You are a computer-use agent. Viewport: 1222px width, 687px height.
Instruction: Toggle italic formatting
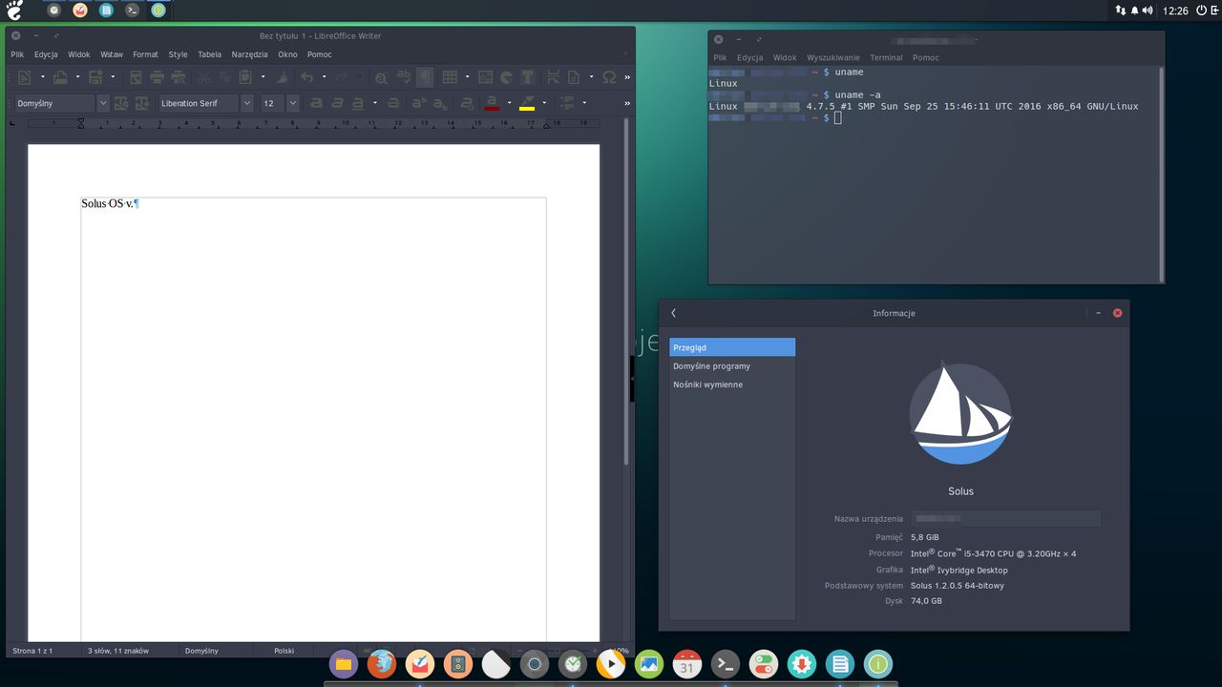[x=337, y=103]
